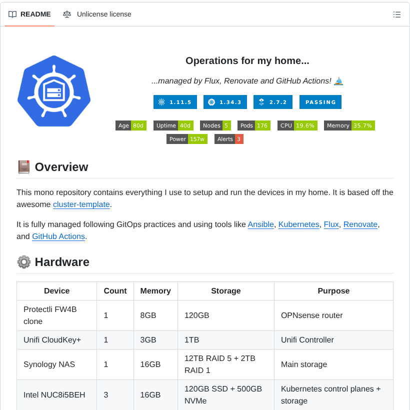Click the Kubernetes 1.34.3 version badge

pos(225,102)
